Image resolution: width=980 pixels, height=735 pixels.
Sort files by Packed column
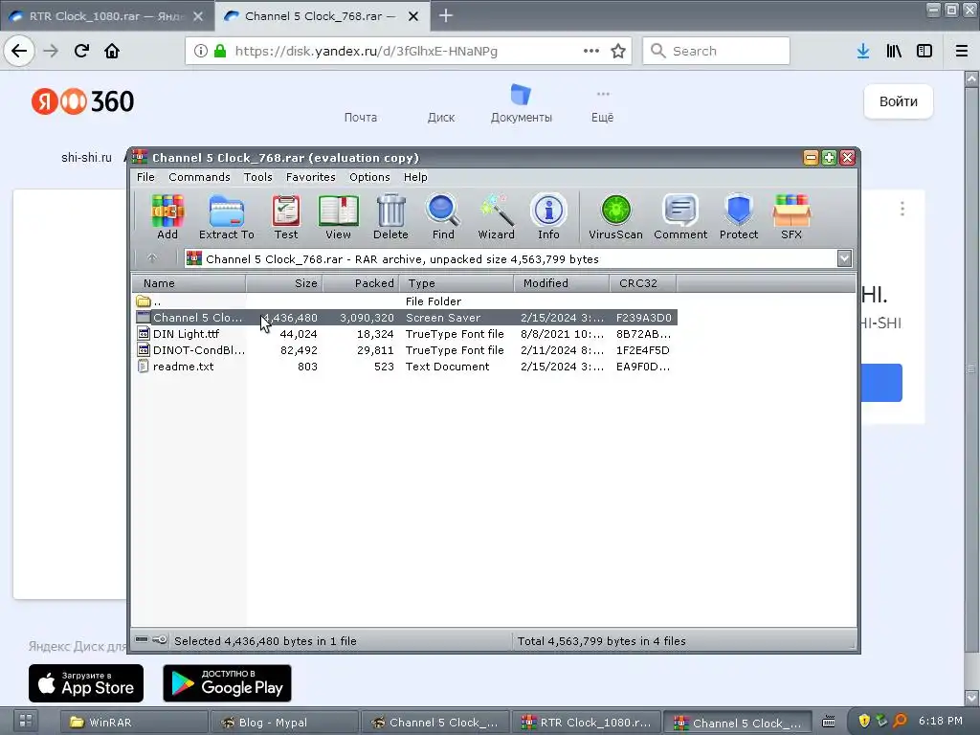[361, 283]
